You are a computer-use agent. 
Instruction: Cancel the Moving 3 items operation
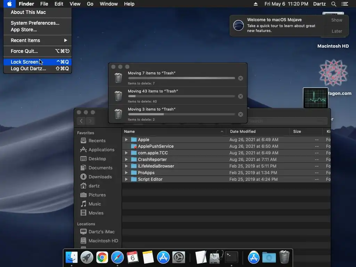coord(241,114)
